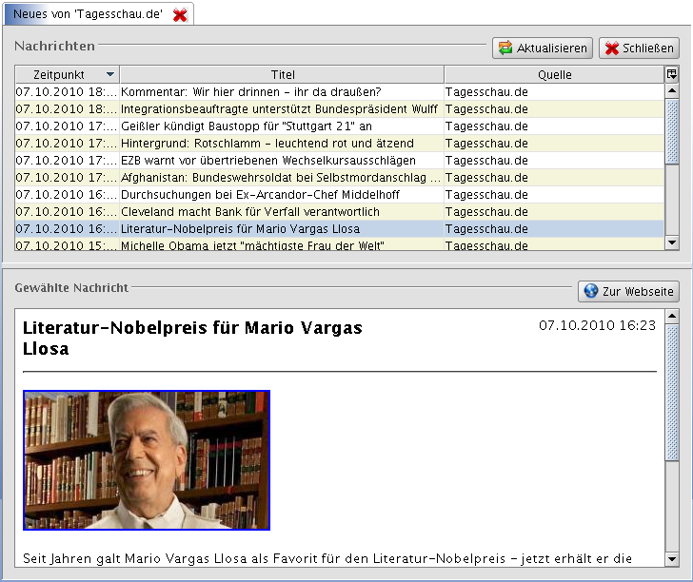The image size is (693, 582).
Task: Select the 'Neues von Tagesschau.de' tab
Action: point(88,13)
